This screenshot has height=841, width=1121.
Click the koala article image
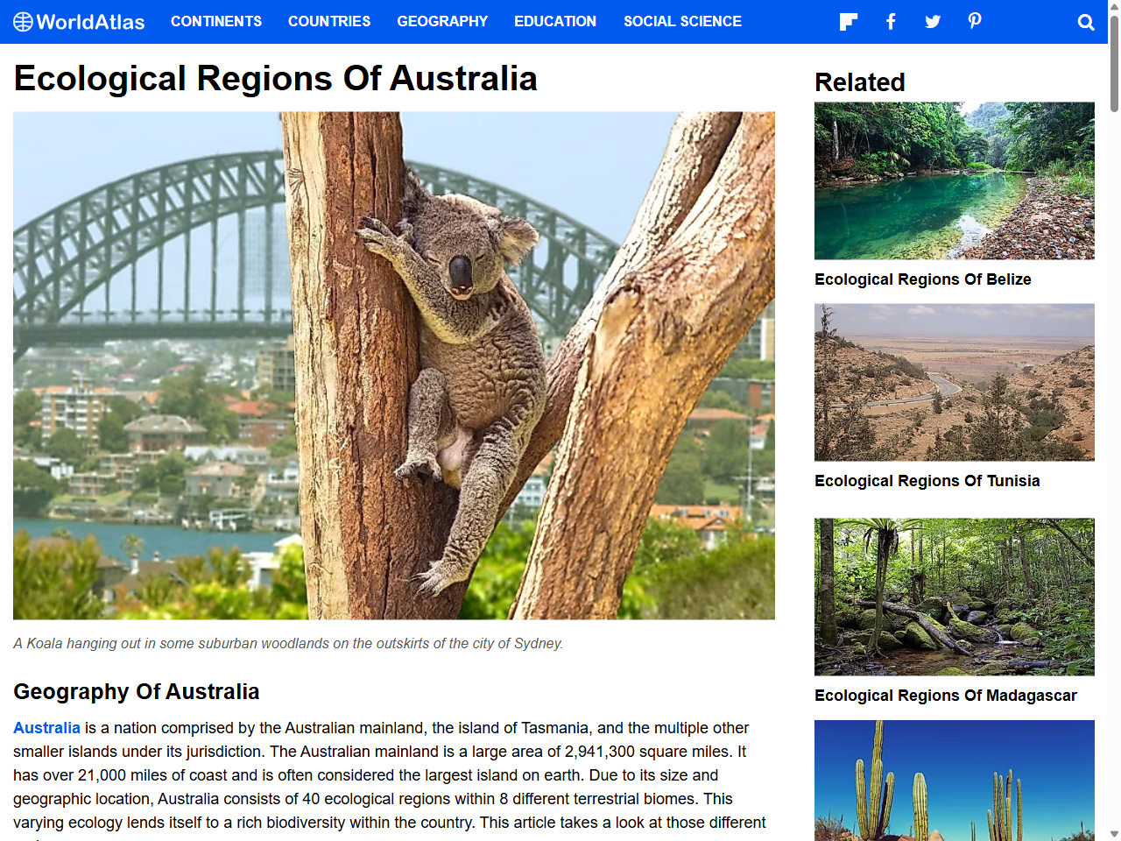point(393,364)
